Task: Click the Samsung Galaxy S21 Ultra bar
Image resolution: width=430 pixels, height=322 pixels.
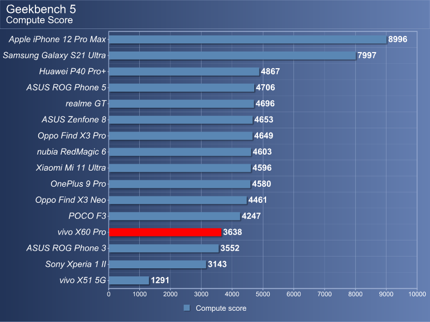Action: [232, 55]
